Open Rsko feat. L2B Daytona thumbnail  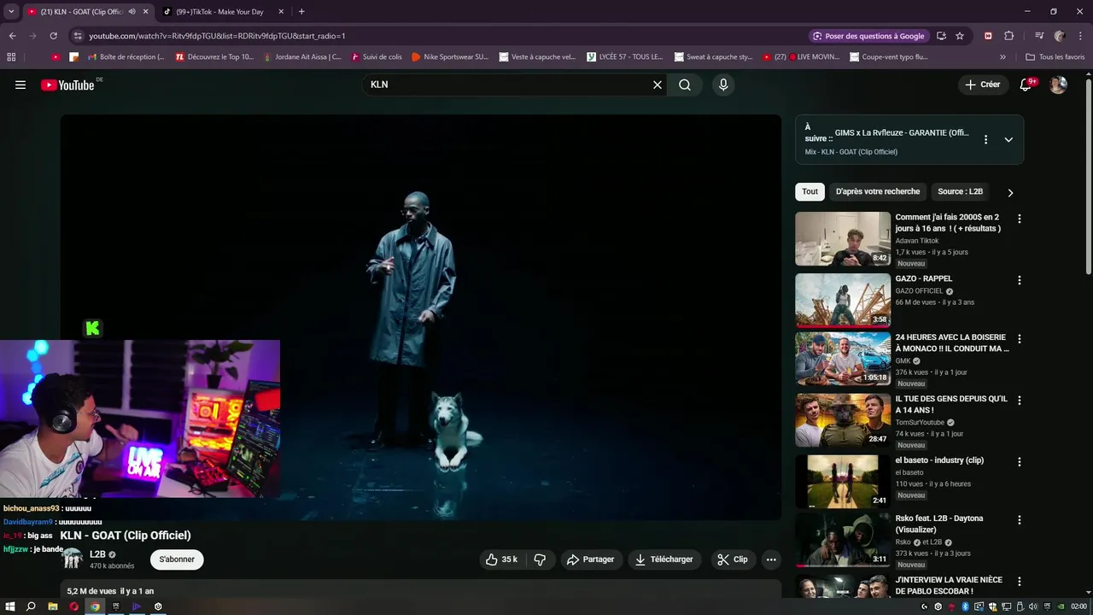843,540
